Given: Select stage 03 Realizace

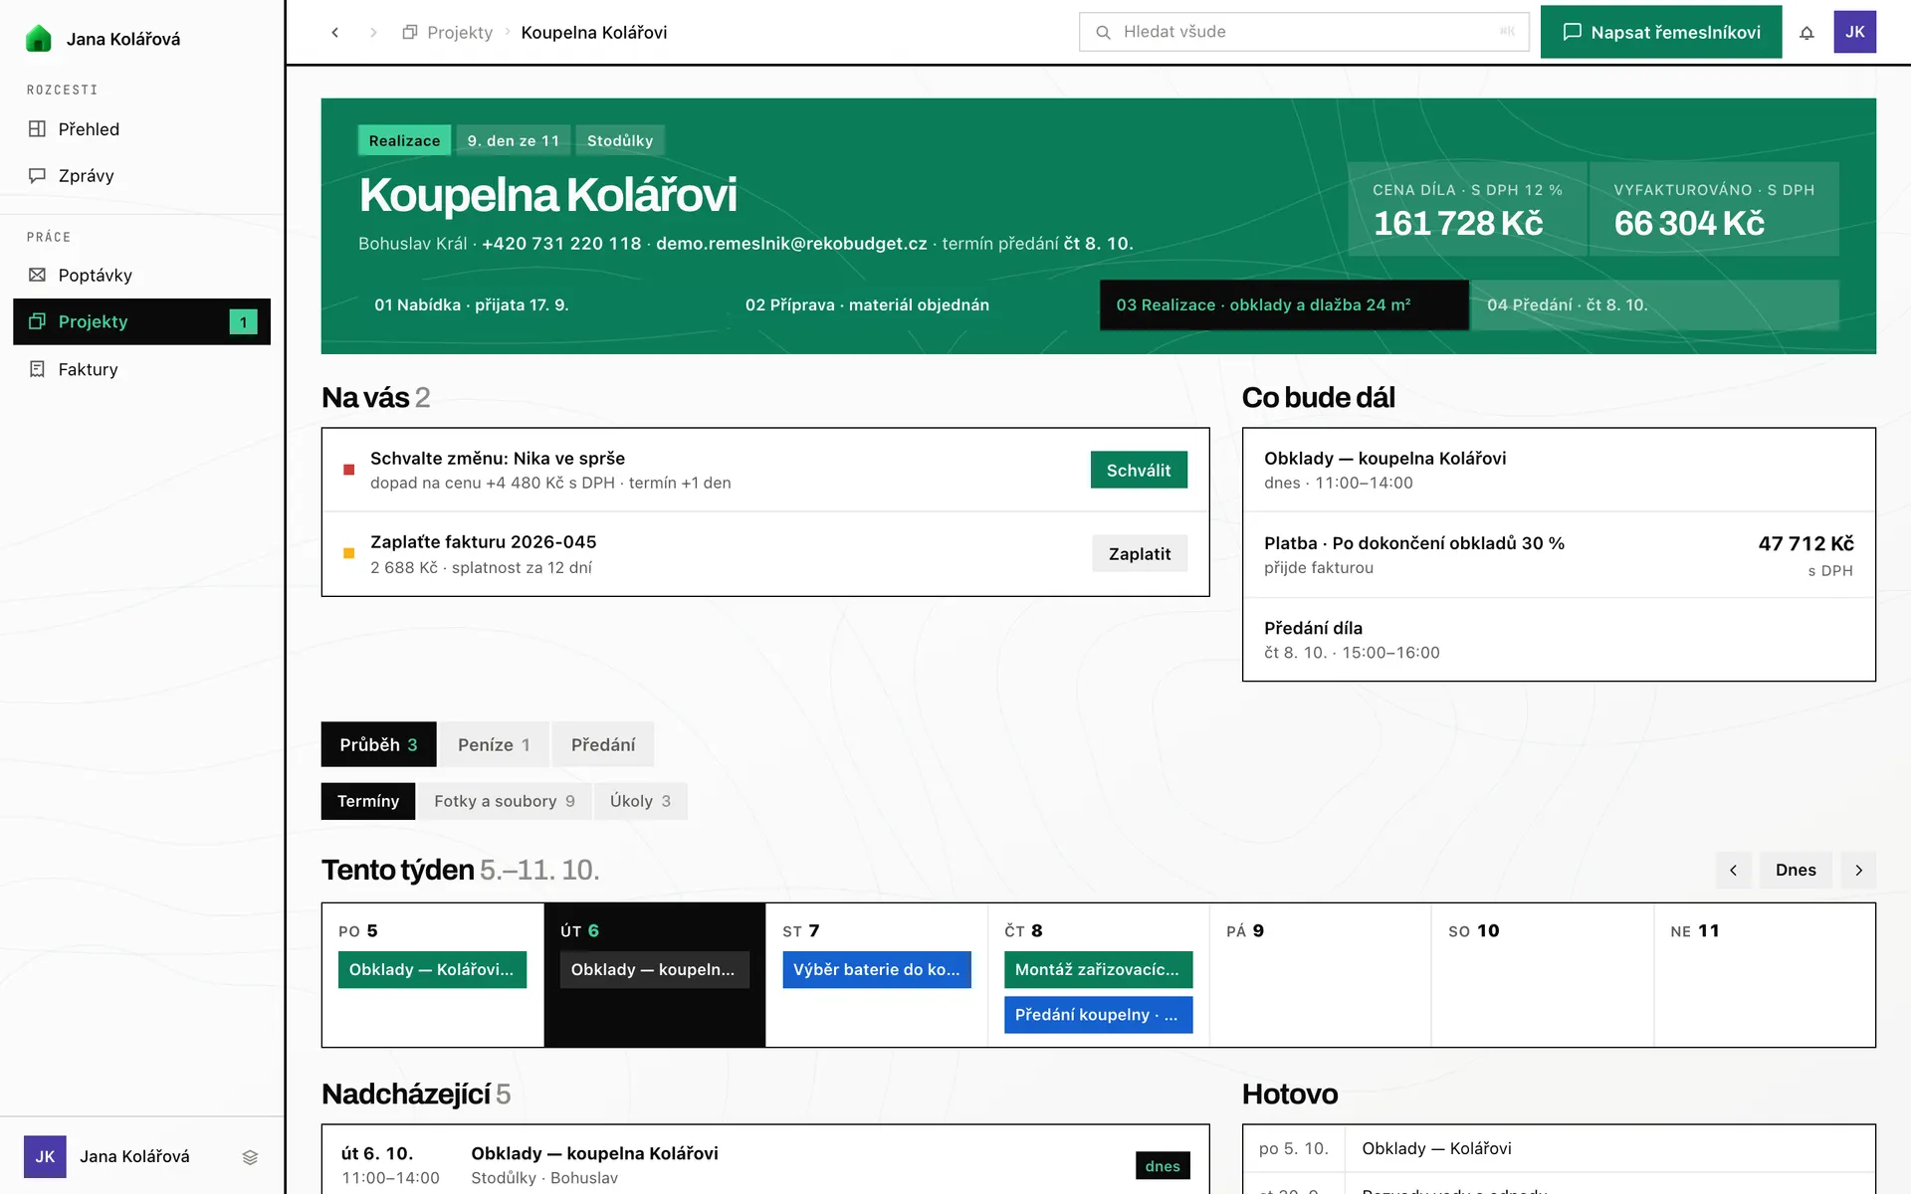Looking at the screenshot, I should pyautogui.click(x=1284, y=304).
